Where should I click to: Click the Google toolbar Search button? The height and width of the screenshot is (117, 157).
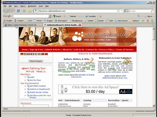point(57,16)
